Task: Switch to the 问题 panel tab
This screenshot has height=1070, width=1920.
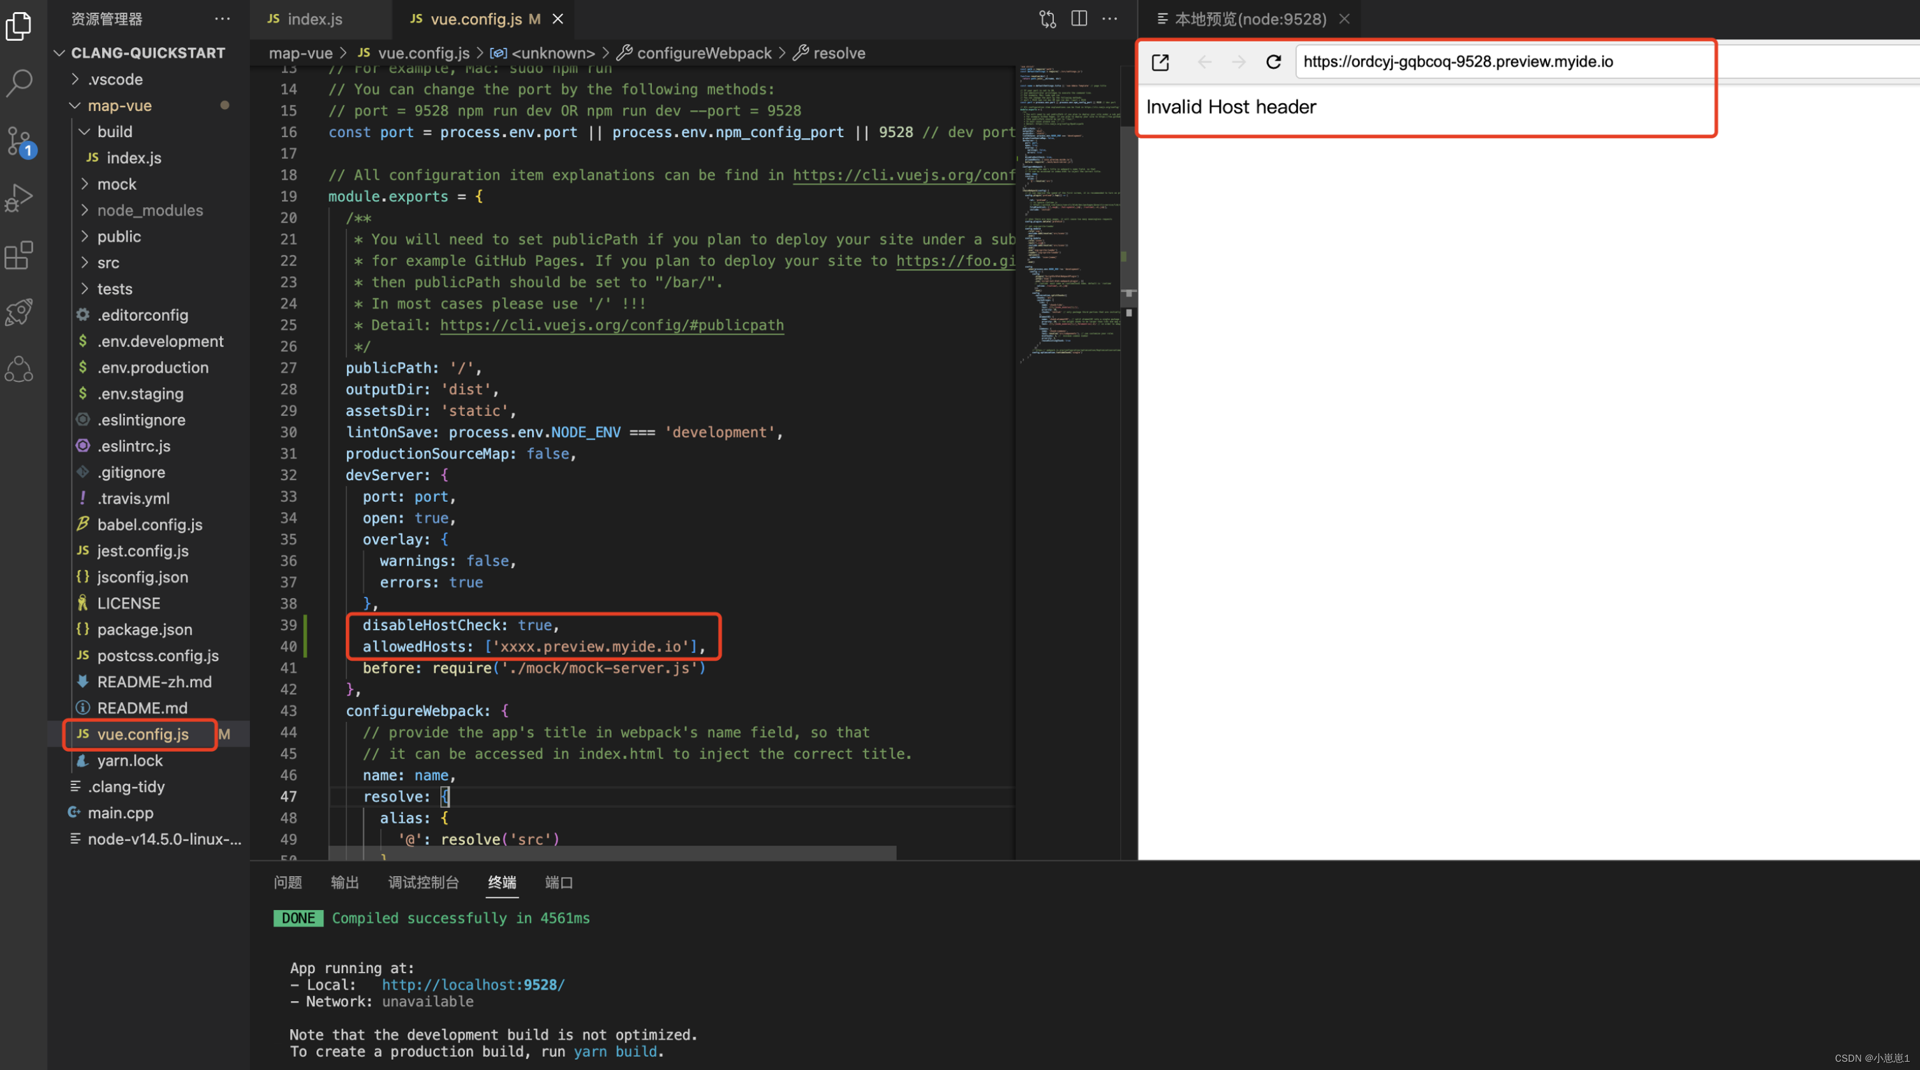Action: pos(288,883)
